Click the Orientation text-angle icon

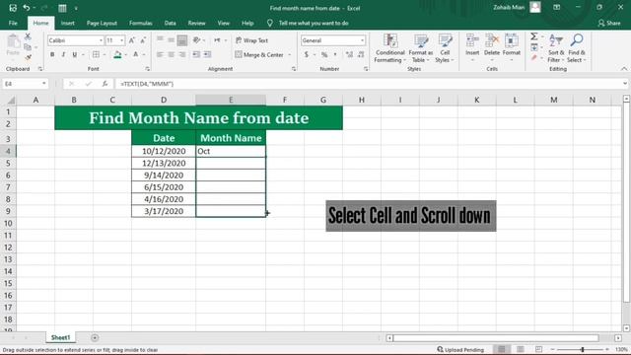[197, 40]
